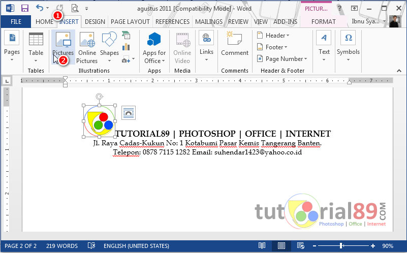407x253 pixels.
Task: Open the ADD-INS tab
Action: coord(285,22)
